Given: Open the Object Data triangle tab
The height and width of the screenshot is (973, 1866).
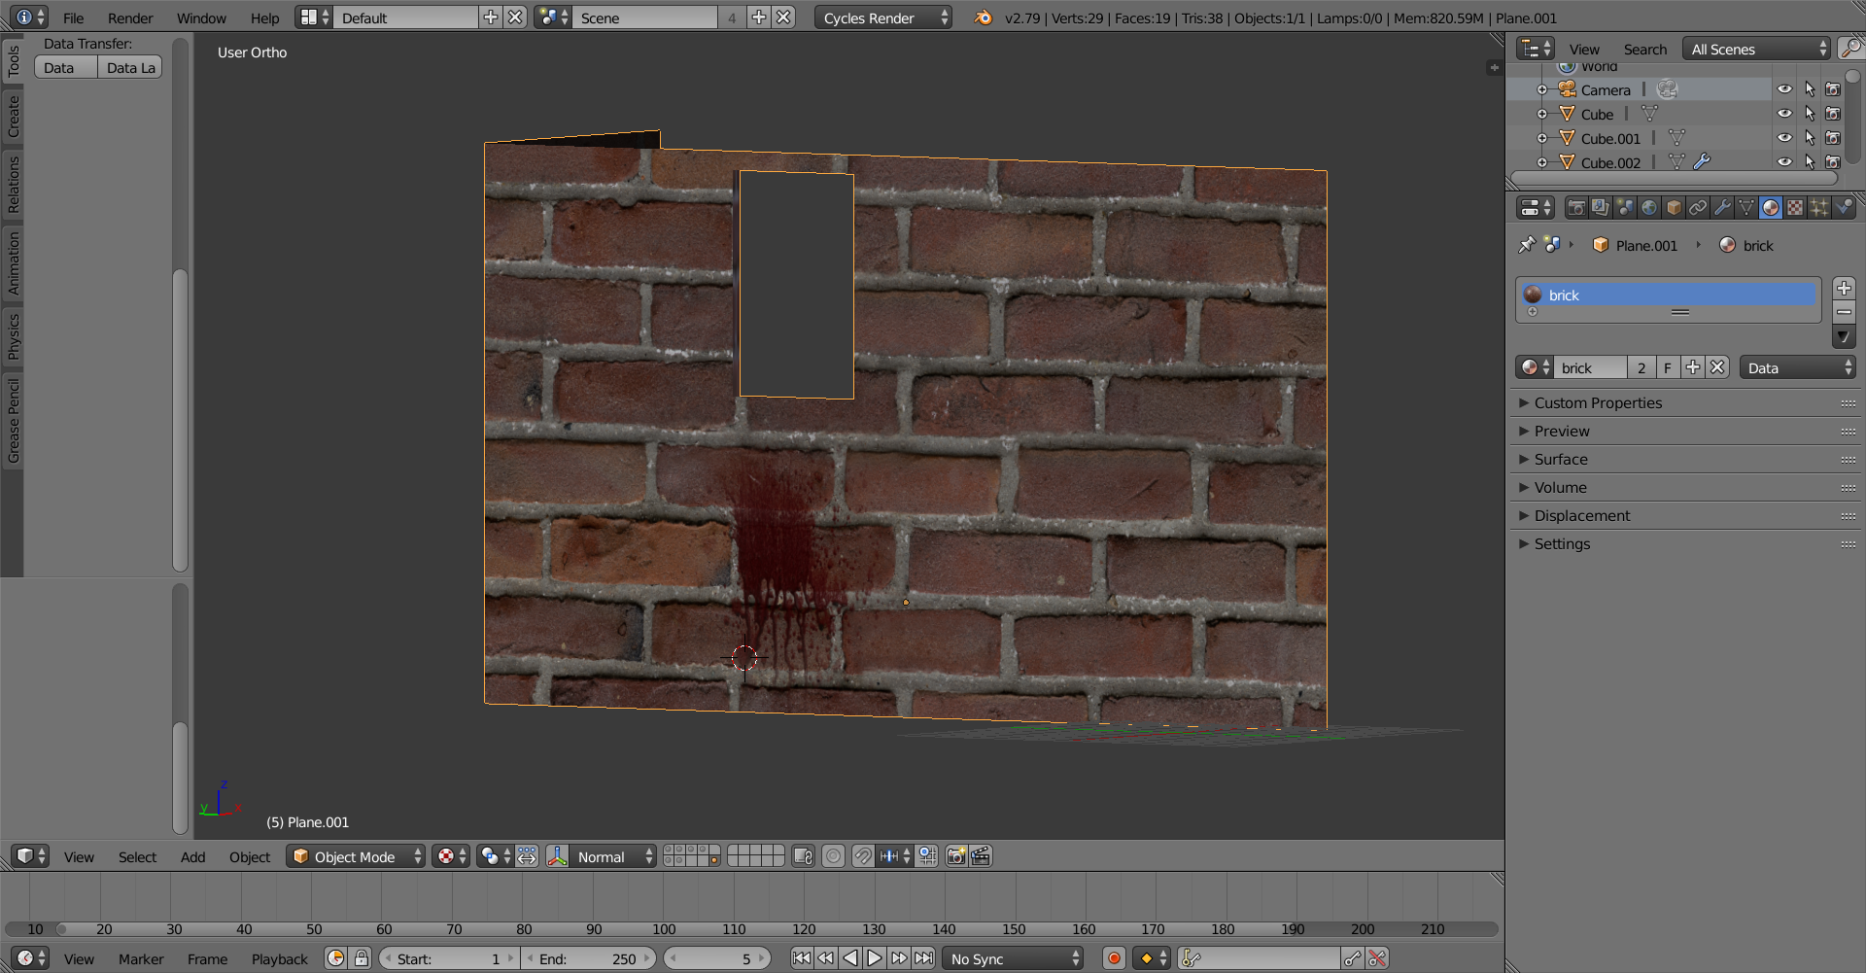Looking at the screenshot, I should tap(1746, 207).
